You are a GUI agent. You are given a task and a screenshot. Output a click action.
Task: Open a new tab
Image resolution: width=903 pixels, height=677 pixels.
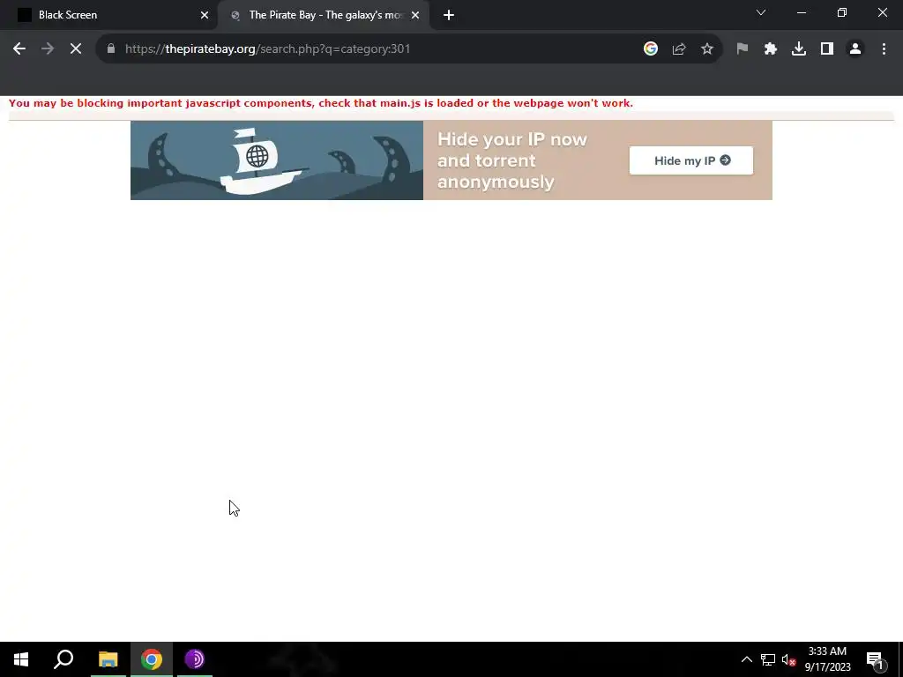(x=449, y=15)
